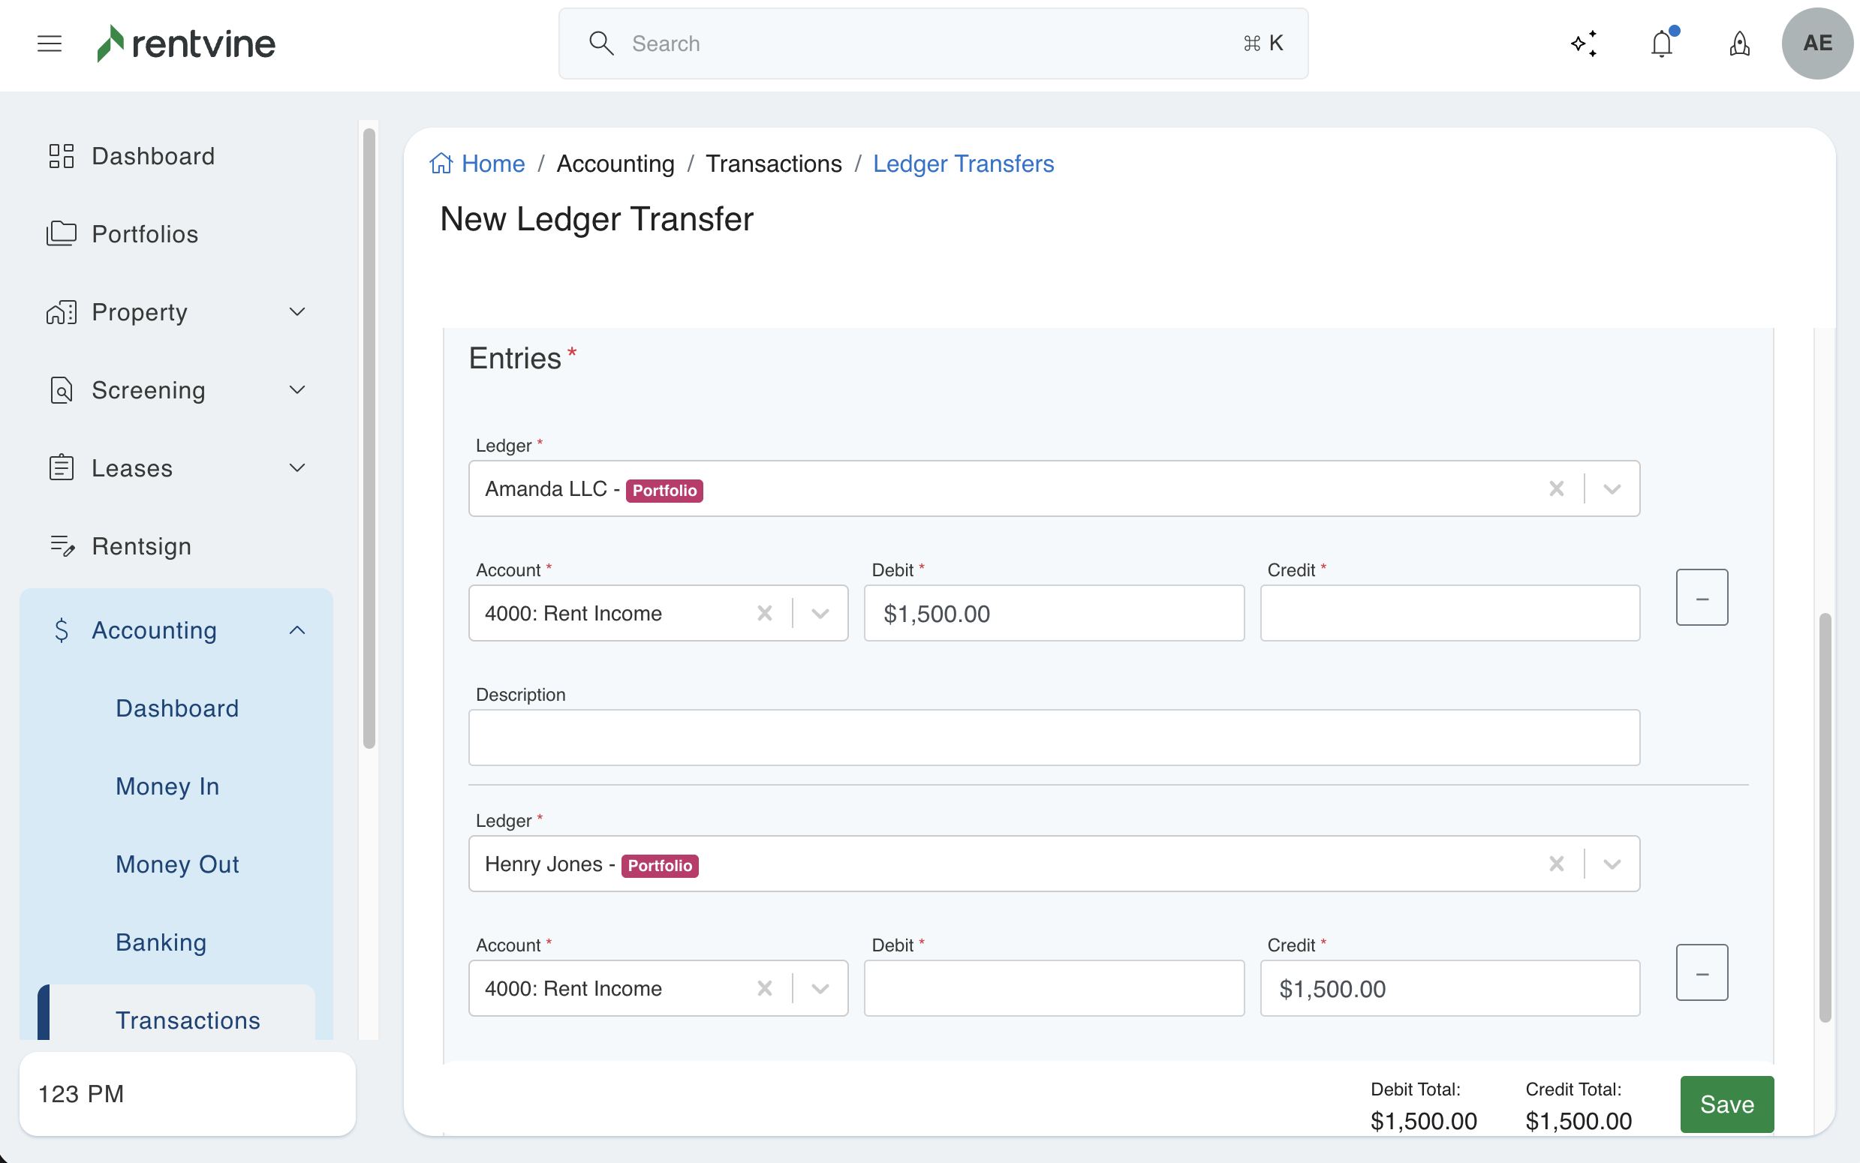Go to Banking in the sidebar
The image size is (1860, 1163).
coord(161,942)
